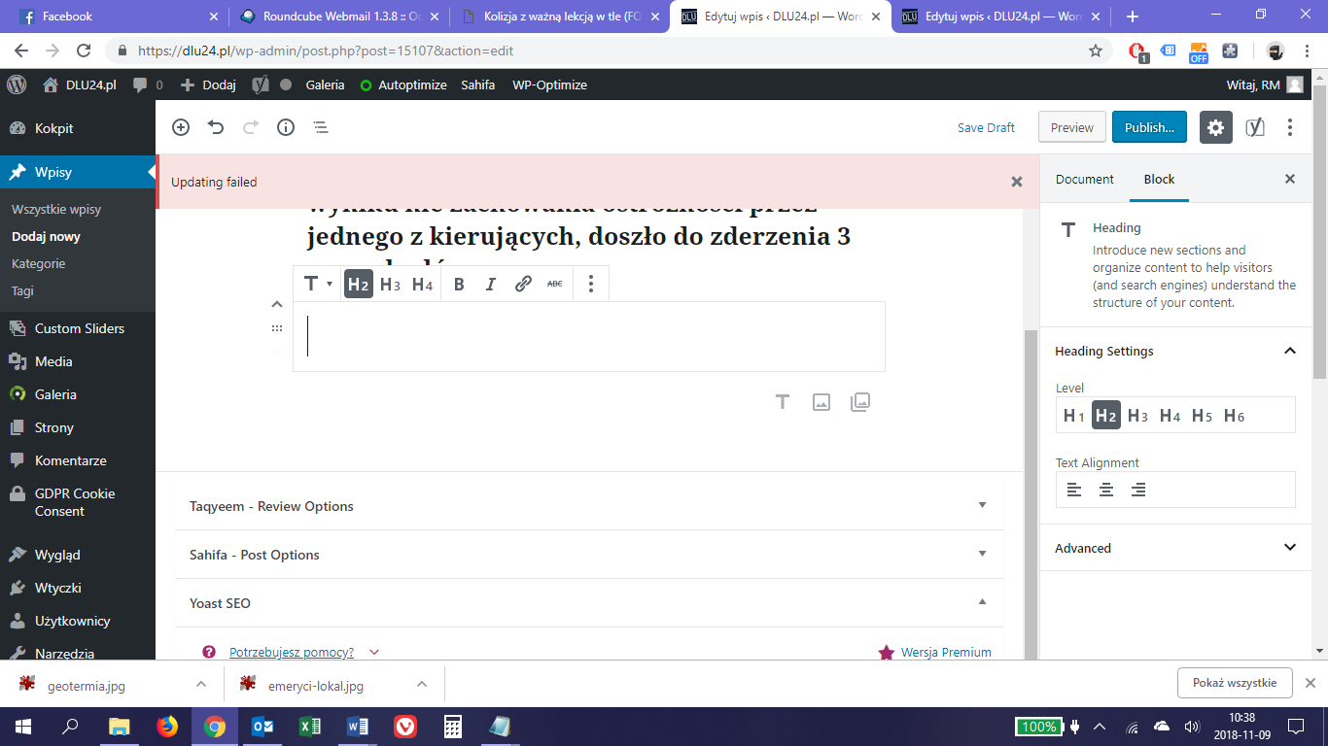
Task: Apply bold formatting to heading
Action: [459, 284]
